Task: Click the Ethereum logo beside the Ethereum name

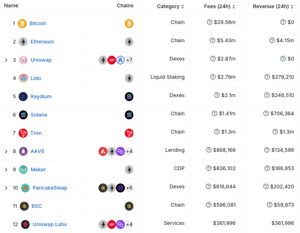Action: pos(23,41)
